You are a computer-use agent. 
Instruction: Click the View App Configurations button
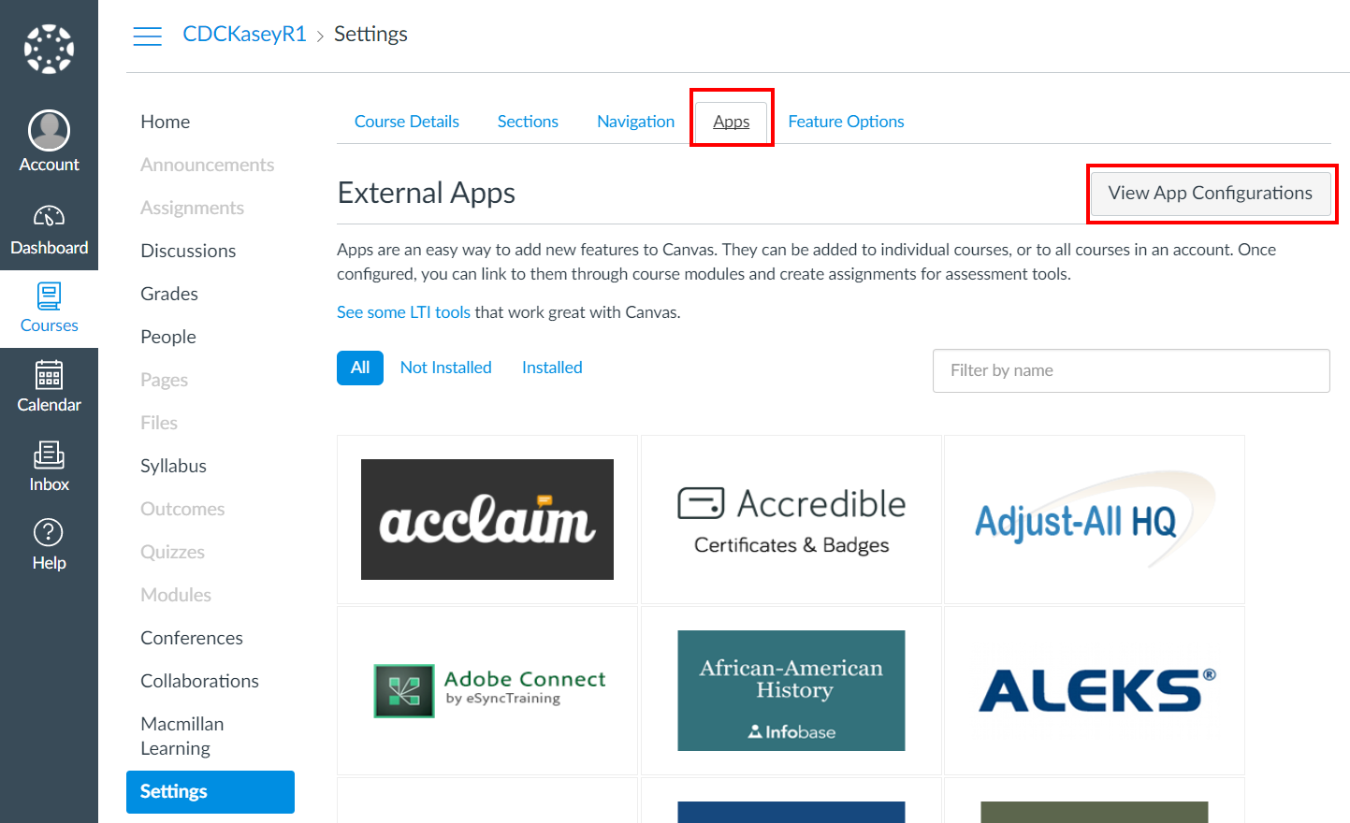tap(1211, 194)
